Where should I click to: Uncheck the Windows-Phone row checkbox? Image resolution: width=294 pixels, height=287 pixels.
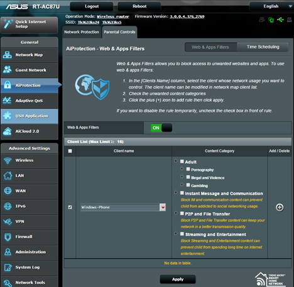click(x=70, y=207)
